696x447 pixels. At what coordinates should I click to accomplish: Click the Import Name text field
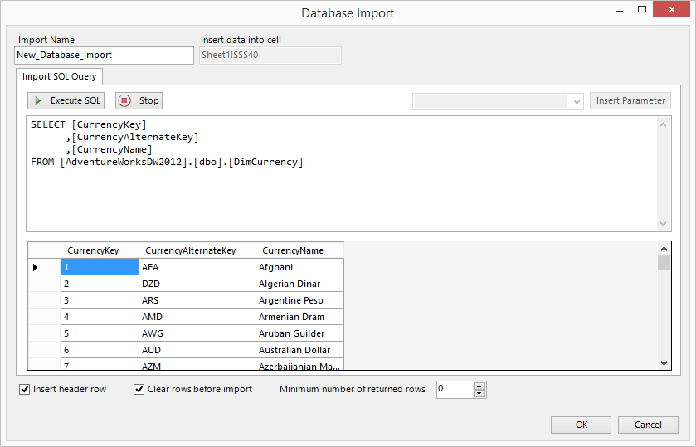(x=104, y=56)
